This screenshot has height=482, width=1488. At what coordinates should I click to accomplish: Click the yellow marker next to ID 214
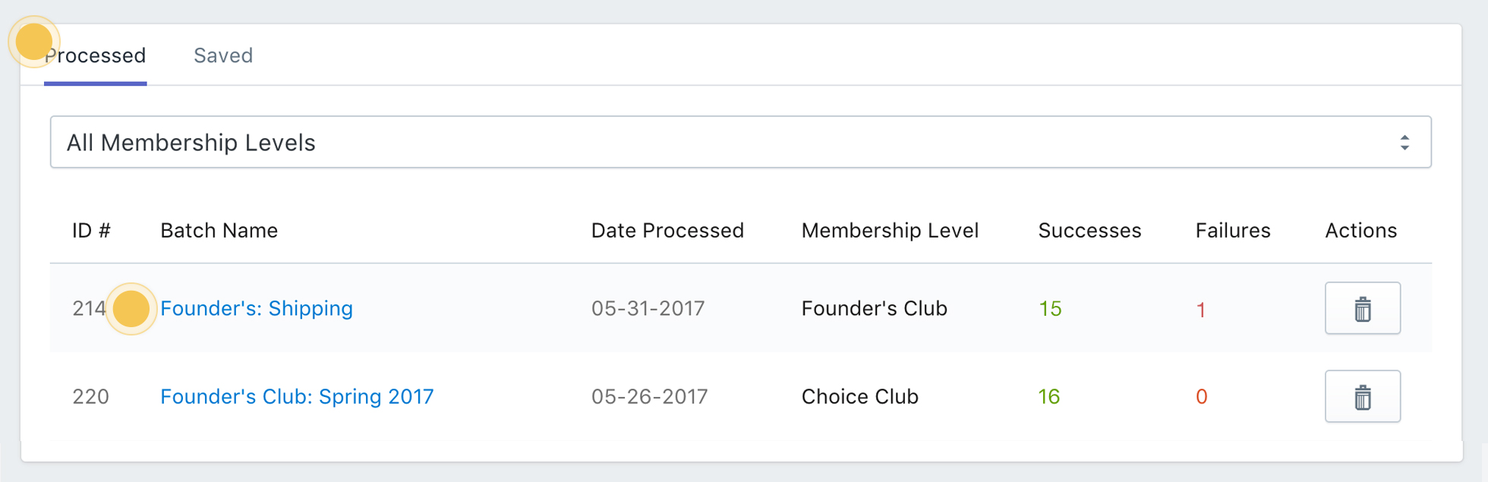[131, 309]
